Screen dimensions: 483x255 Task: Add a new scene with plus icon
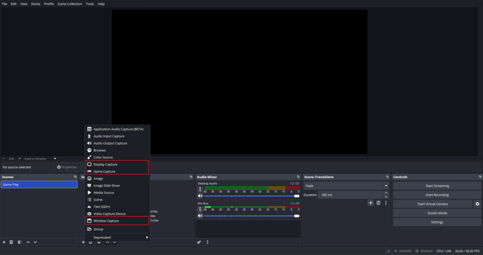tap(4, 242)
